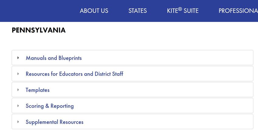258x135 pixels.
Task: Open the States navigation menu
Action: click(x=137, y=11)
